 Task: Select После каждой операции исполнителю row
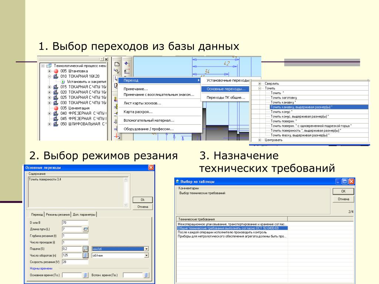click(x=232, y=232)
